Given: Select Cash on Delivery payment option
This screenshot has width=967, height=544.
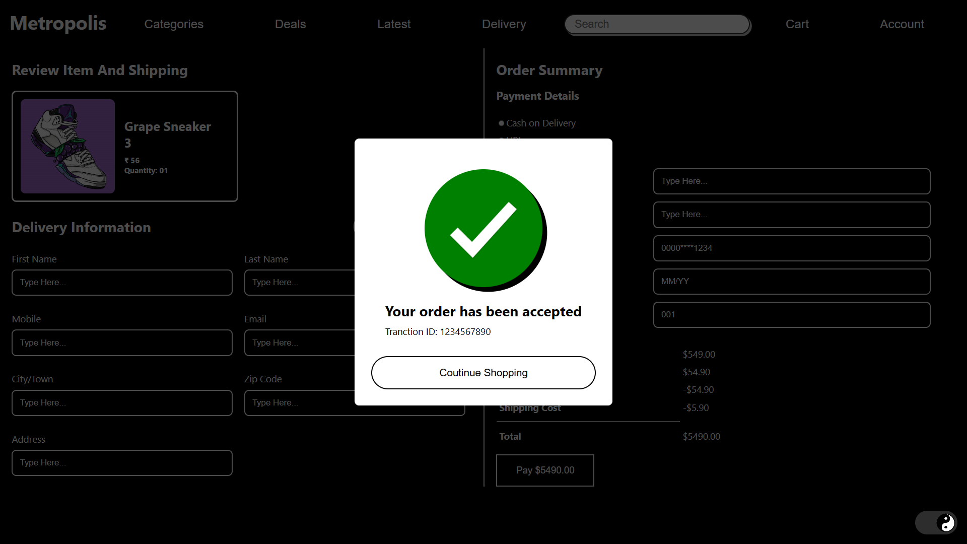Looking at the screenshot, I should [502, 123].
